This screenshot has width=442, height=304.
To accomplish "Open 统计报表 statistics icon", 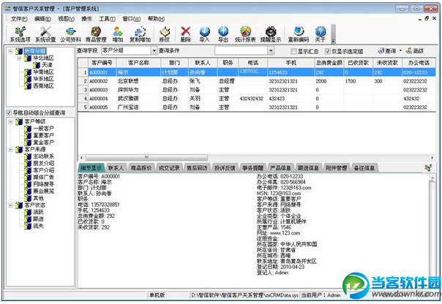I will [245, 34].
